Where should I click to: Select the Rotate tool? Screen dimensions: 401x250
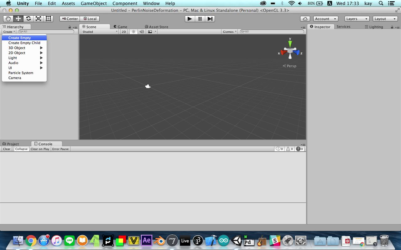(x=28, y=19)
